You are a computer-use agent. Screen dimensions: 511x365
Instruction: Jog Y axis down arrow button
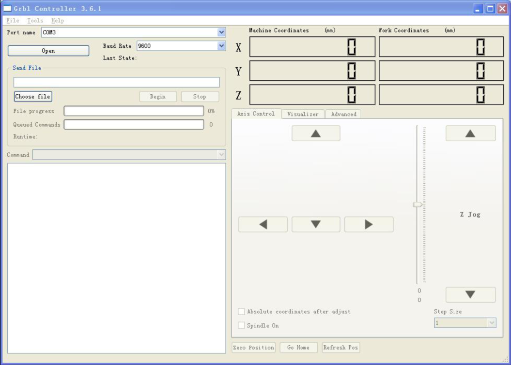coord(316,224)
